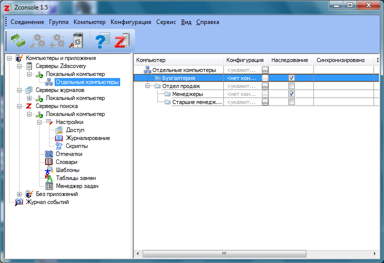The height and width of the screenshot is (263, 384).
Task: Open the Компьютер menu
Action: pyautogui.click(x=90, y=22)
